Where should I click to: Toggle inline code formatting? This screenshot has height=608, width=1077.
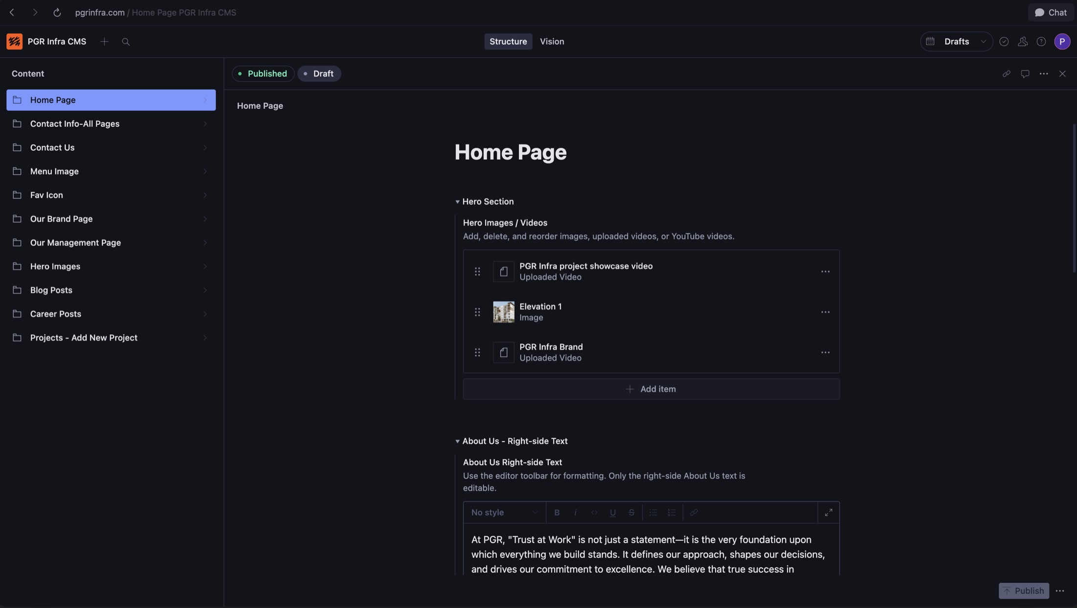(x=594, y=512)
